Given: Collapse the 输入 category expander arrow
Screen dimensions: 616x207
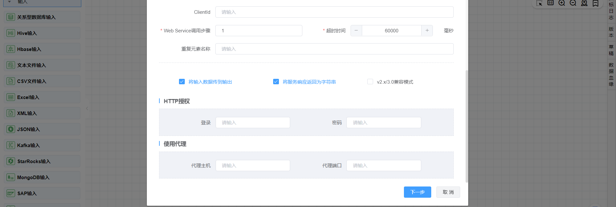Looking at the screenshot, I should (10, 2).
